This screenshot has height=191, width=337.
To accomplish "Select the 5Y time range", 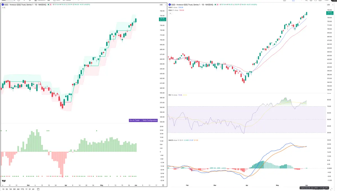I will 30,189.
